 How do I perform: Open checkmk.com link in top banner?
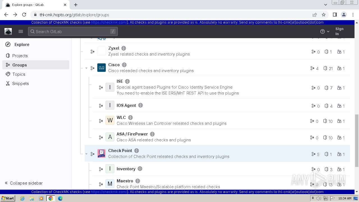click(x=109, y=22)
